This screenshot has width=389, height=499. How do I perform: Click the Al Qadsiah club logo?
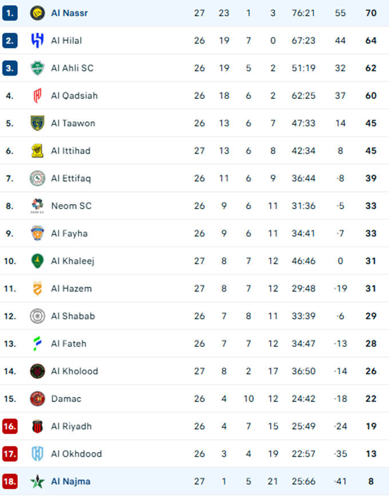37,95
